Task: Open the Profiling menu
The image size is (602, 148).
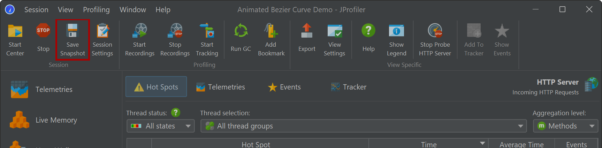Action: [x=96, y=10]
